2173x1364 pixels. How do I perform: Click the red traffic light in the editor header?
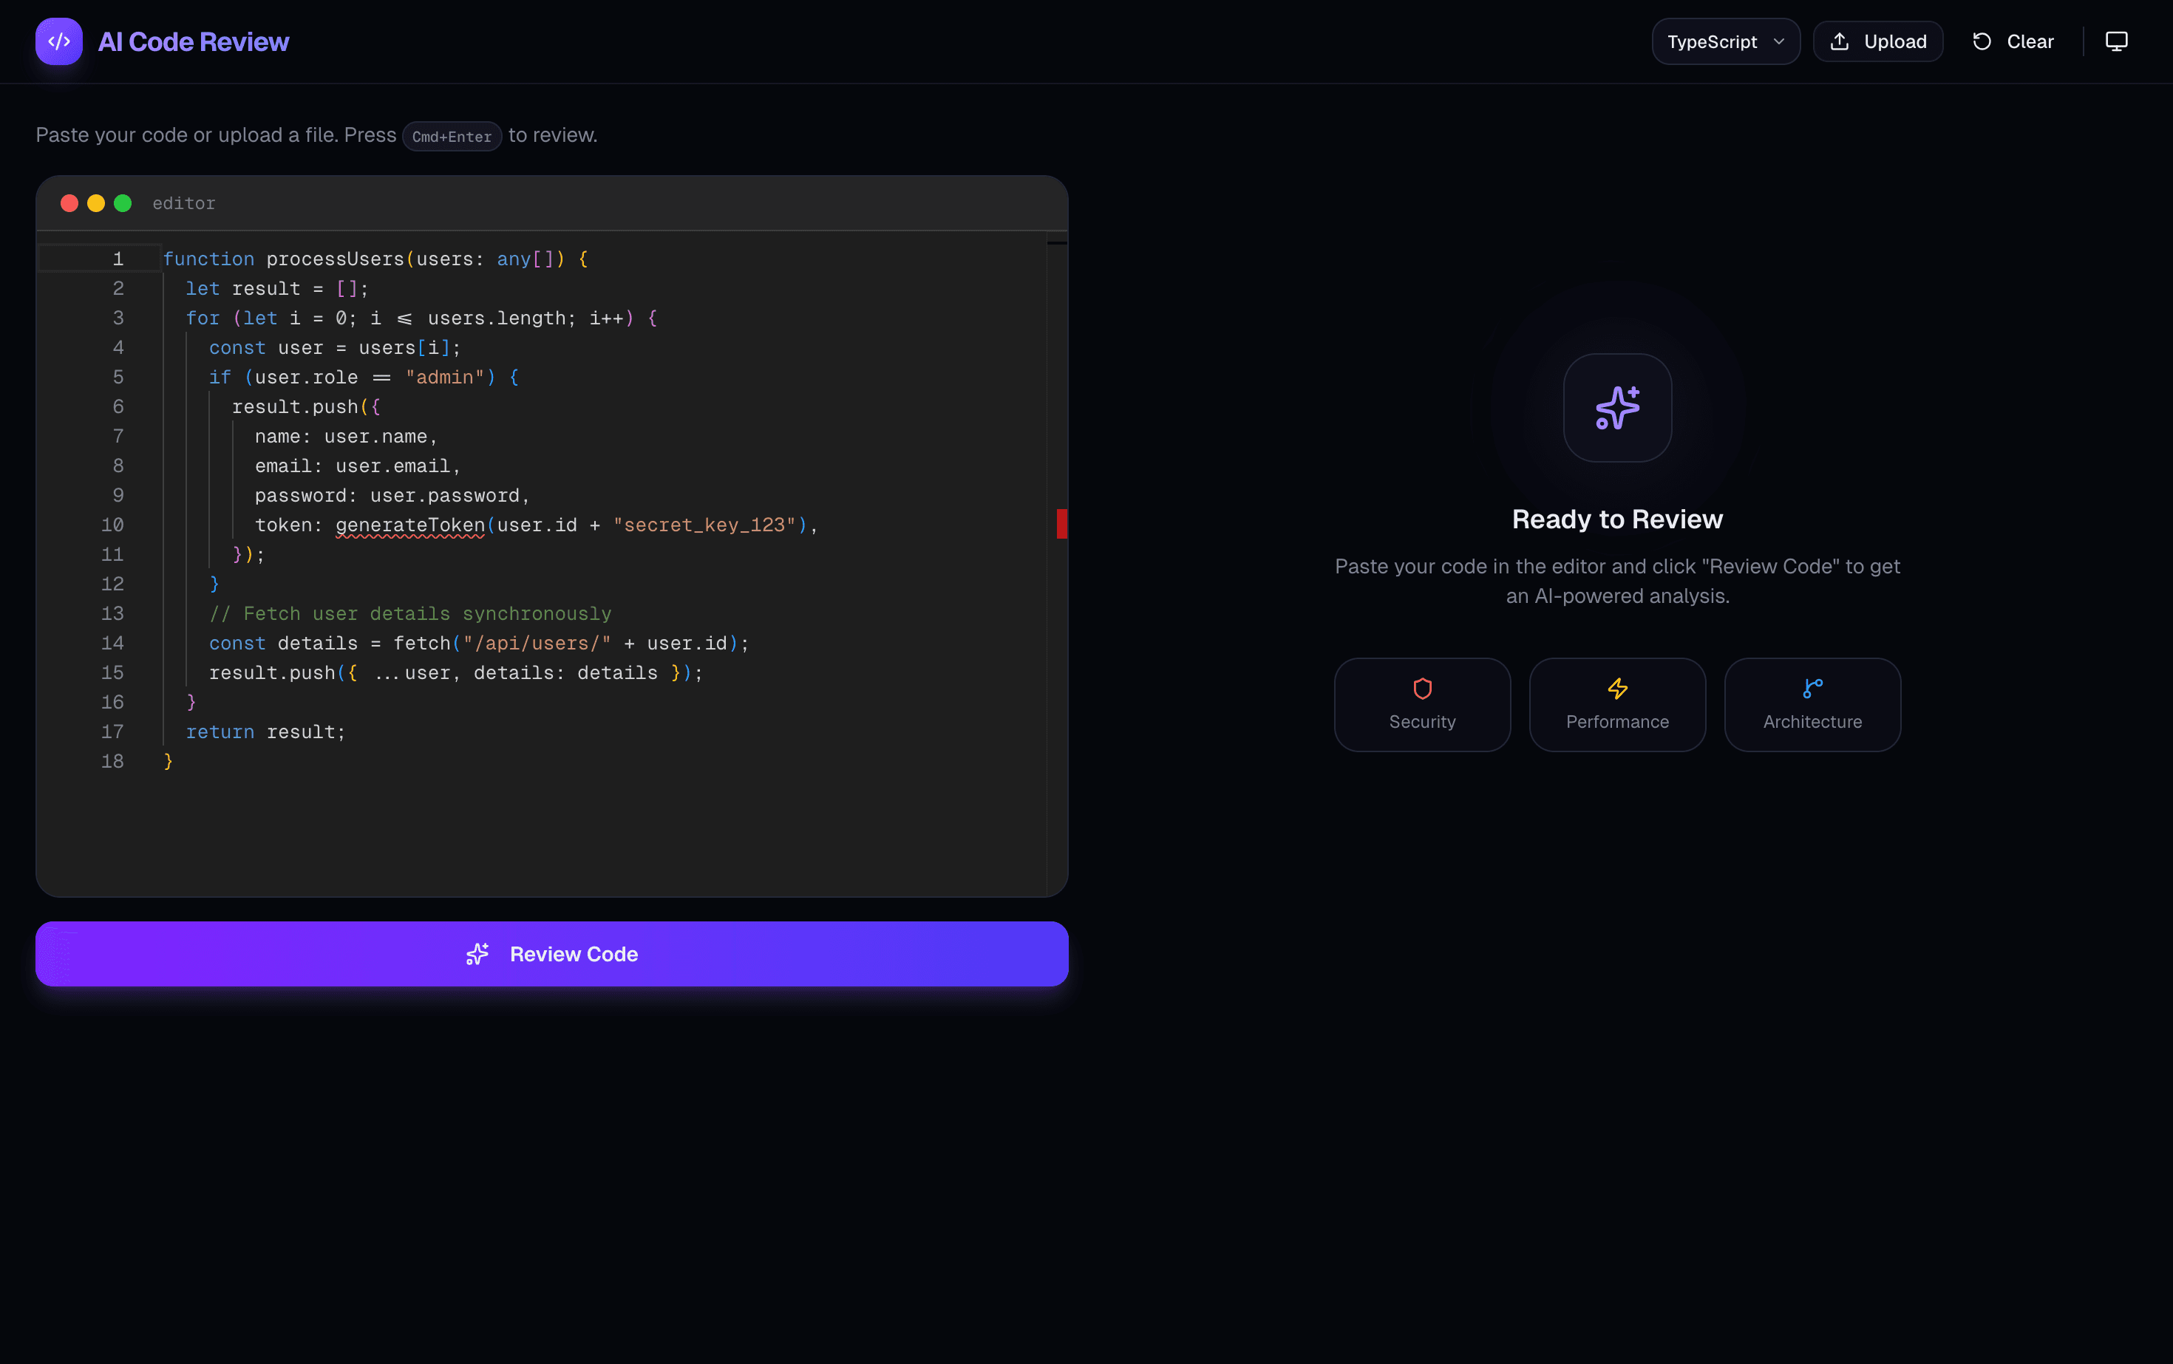(x=69, y=203)
